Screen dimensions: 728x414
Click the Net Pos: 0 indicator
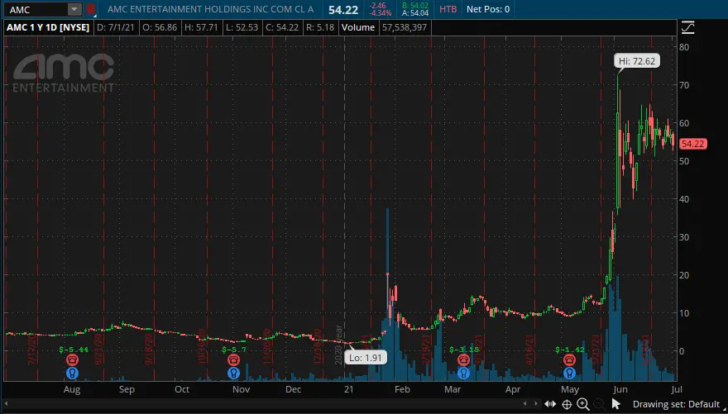488,9
